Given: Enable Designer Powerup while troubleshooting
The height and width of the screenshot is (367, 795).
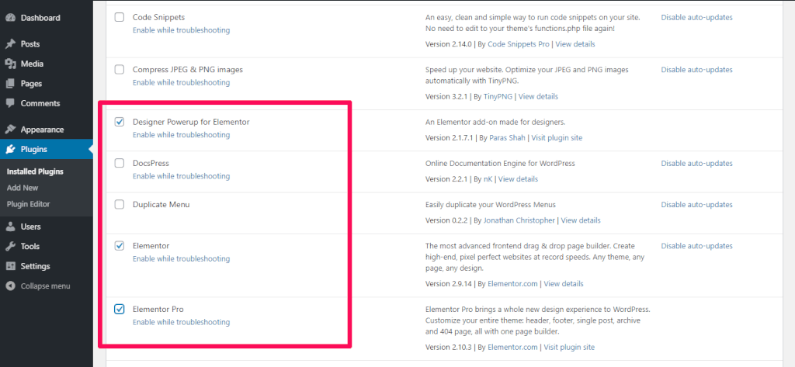Looking at the screenshot, I should (181, 135).
